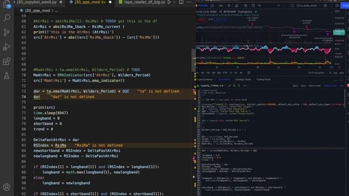Open tape_reader_df_big.cs tab
The image size is (349, 196).
145,2
